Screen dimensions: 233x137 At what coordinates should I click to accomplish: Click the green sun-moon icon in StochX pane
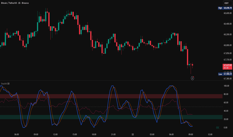[217, 128]
